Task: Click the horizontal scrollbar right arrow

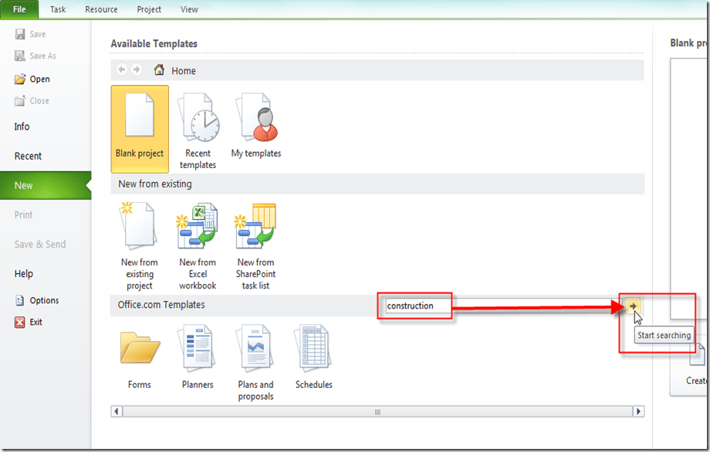Action: pos(637,412)
